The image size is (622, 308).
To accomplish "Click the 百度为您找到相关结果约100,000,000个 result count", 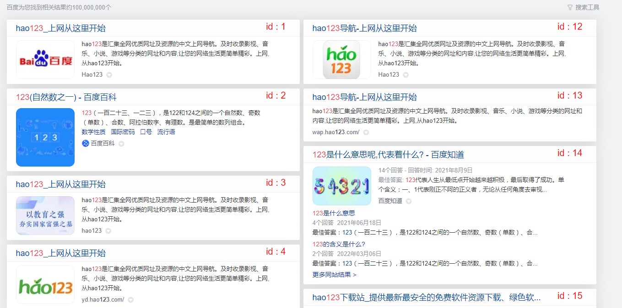I will click(x=59, y=8).
